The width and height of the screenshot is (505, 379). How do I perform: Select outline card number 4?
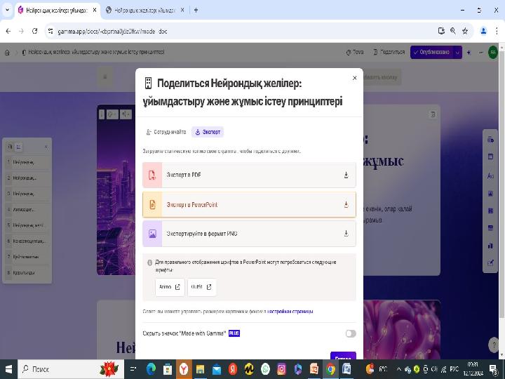(x=27, y=209)
